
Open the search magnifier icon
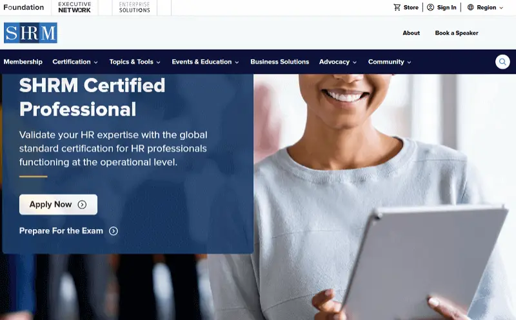[x=502, y=62]
